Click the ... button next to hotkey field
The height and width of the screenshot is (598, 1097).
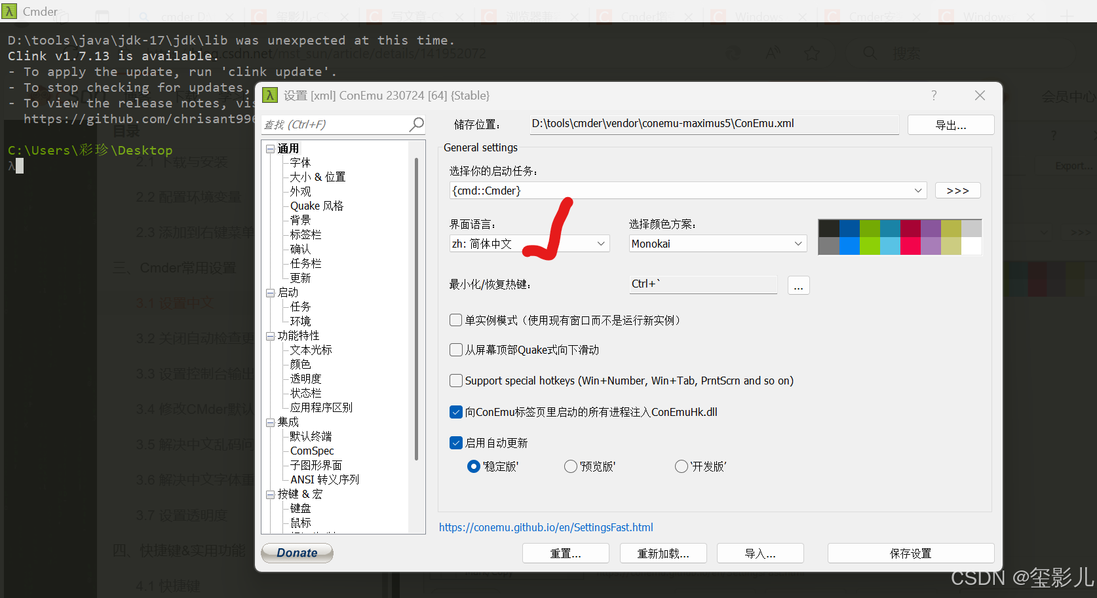click(799, 286)
